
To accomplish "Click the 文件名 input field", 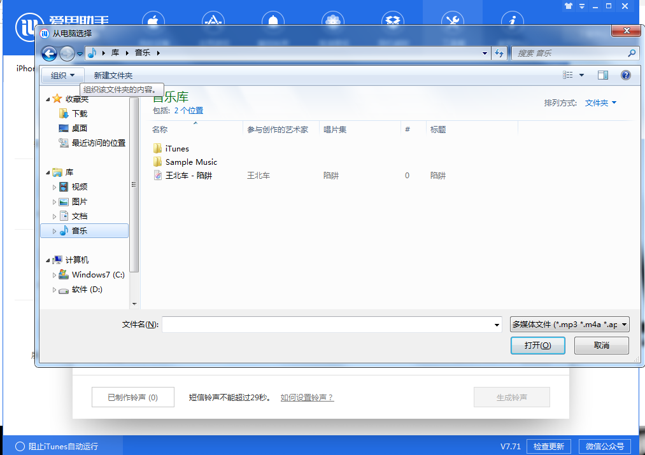I will pyautogui.click(x=327, y=325).
